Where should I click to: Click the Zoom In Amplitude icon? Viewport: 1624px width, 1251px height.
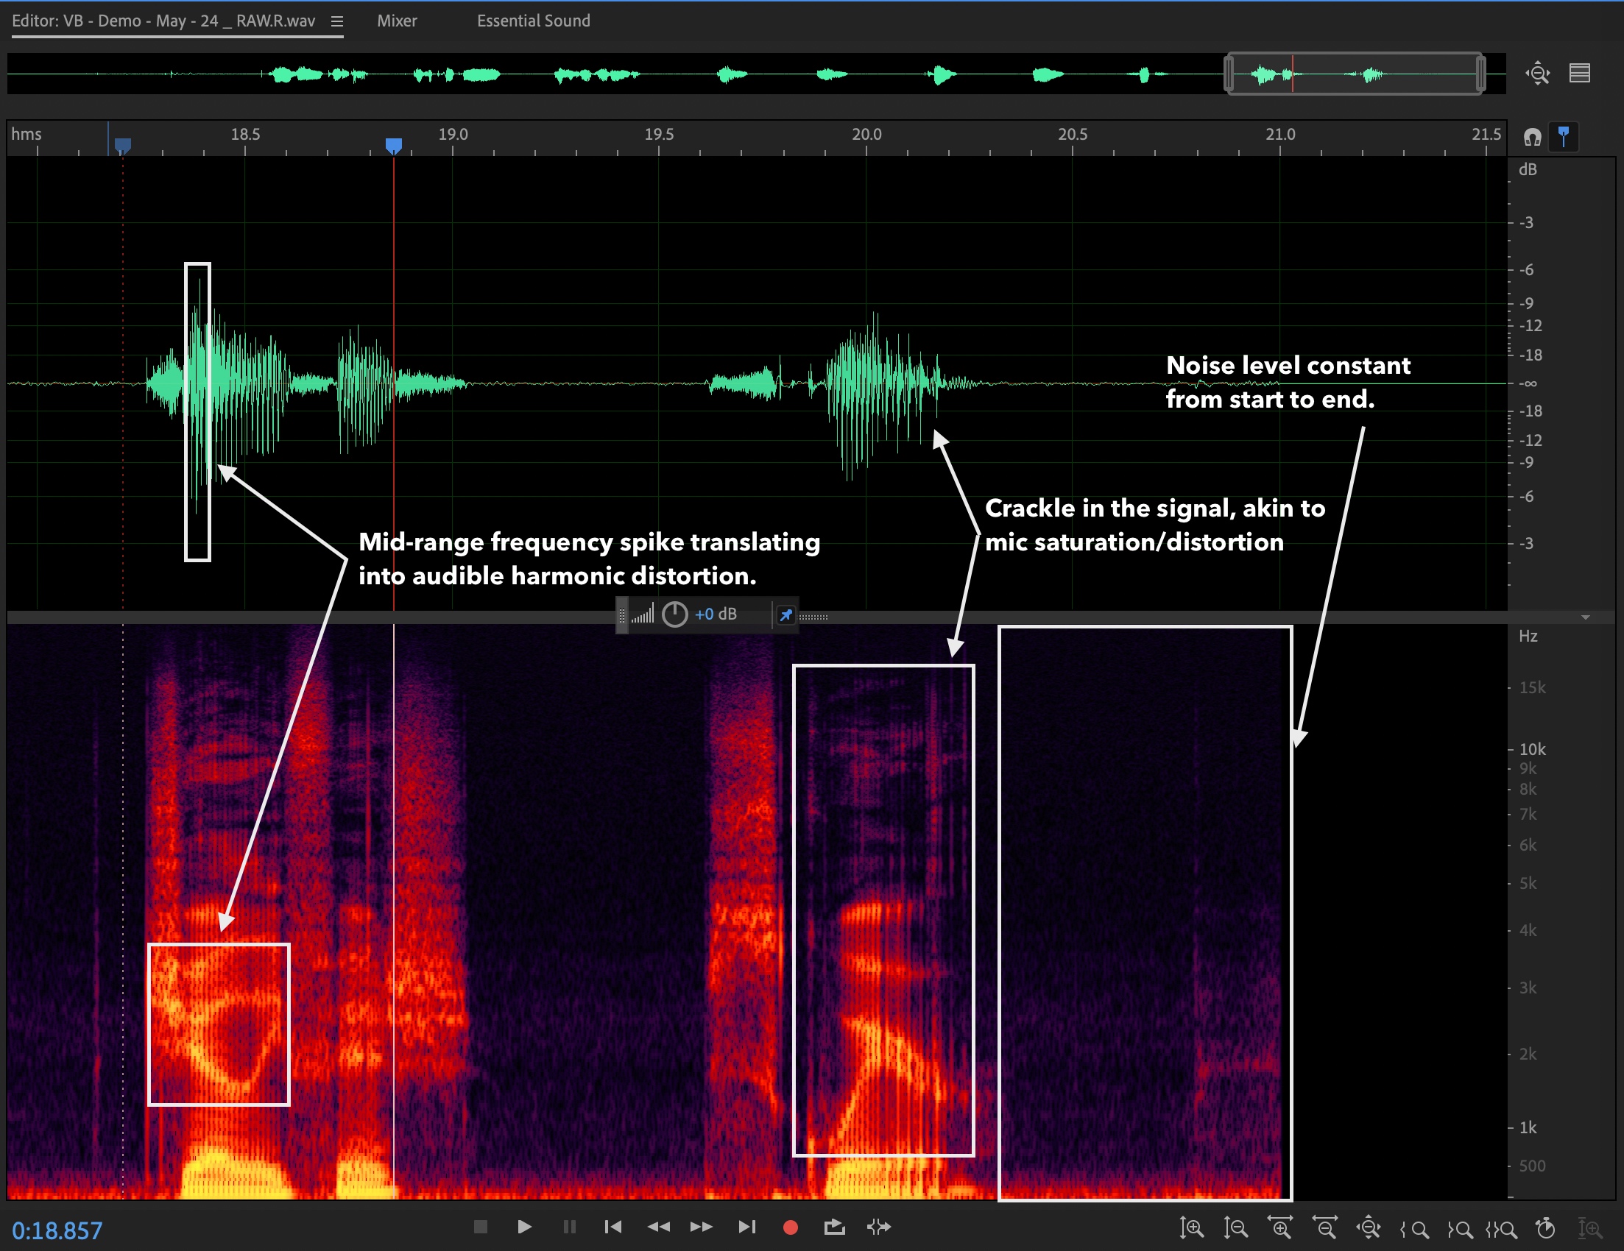coord(1191,1227)
